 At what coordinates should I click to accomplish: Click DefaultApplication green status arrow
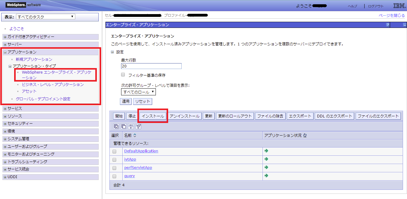tap(266, 151)
